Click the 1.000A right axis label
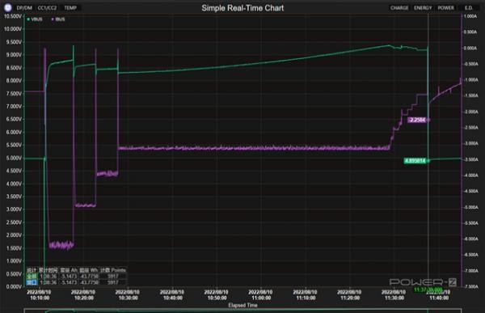The width and height of the screenshot is (485, 313). [x=470, y=16]
